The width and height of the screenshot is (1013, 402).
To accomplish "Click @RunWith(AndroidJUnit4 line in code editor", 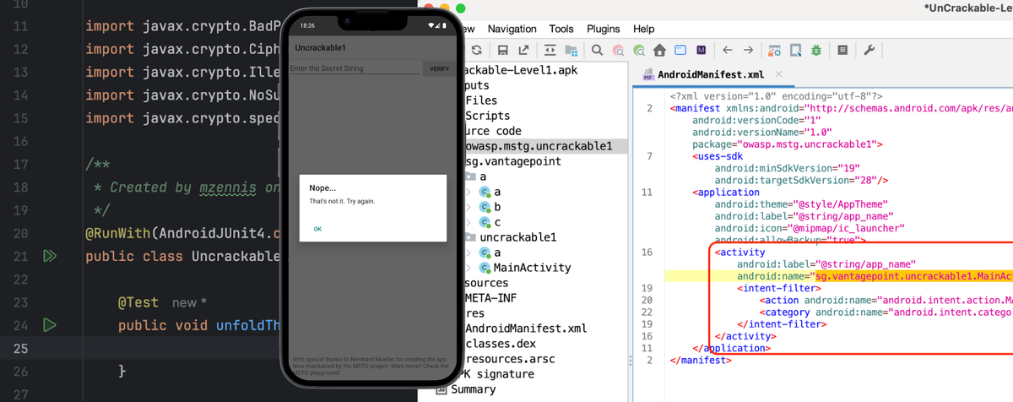I will 181,232.
